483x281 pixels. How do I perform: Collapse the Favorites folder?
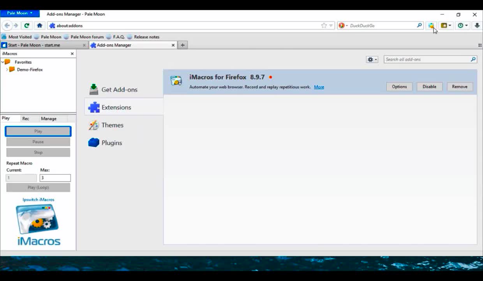(3, 62)
